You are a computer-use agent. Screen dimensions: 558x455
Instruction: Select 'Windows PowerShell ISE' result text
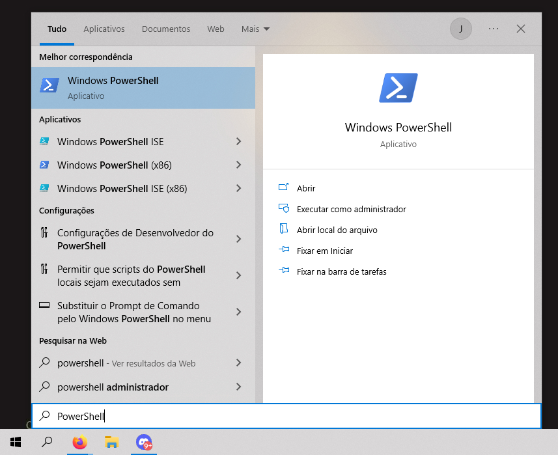110,142
